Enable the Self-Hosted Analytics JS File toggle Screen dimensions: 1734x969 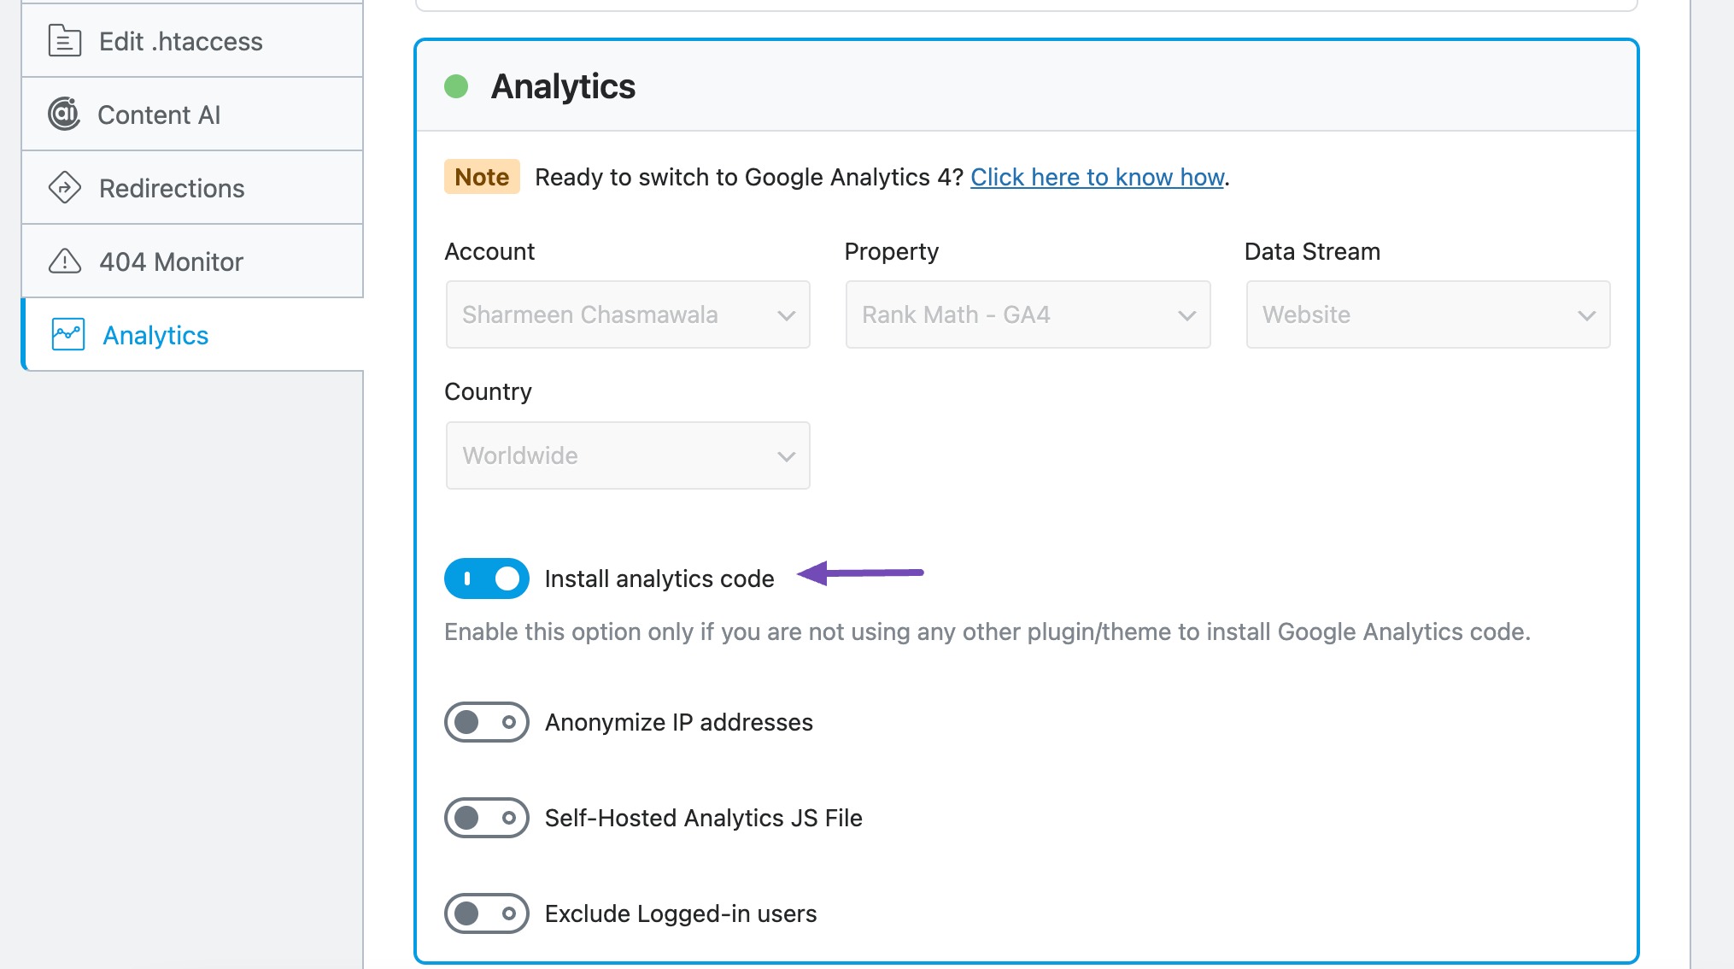point(486,818)
